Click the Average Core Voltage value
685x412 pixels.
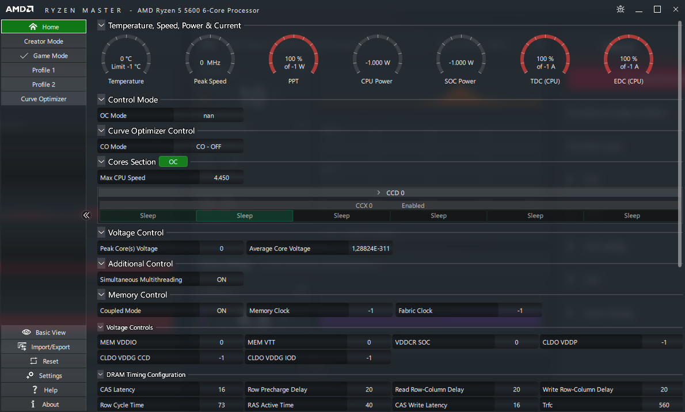point(371,249)
